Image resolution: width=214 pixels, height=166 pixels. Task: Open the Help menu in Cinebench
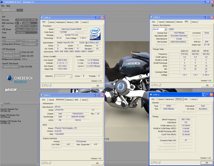pyautogui.click(x=8, y=6)
